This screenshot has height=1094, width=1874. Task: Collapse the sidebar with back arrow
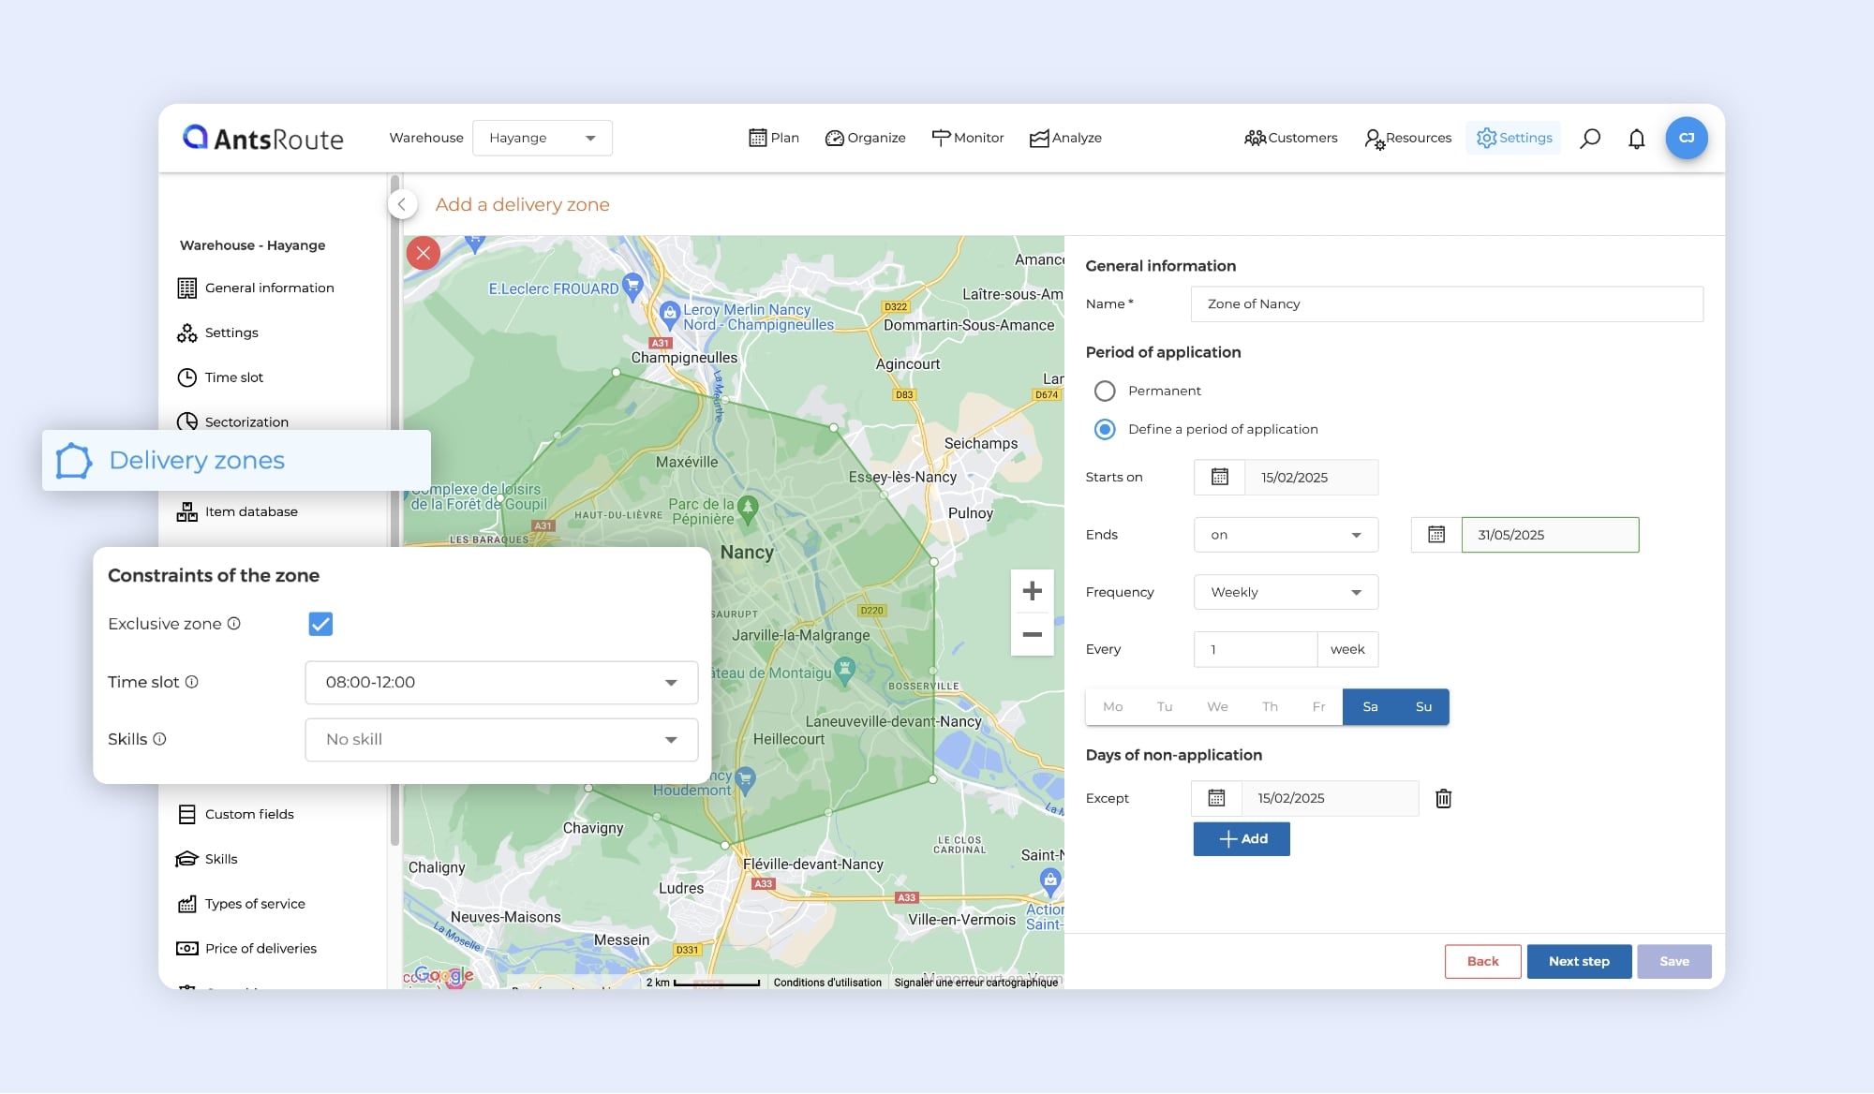402,204
